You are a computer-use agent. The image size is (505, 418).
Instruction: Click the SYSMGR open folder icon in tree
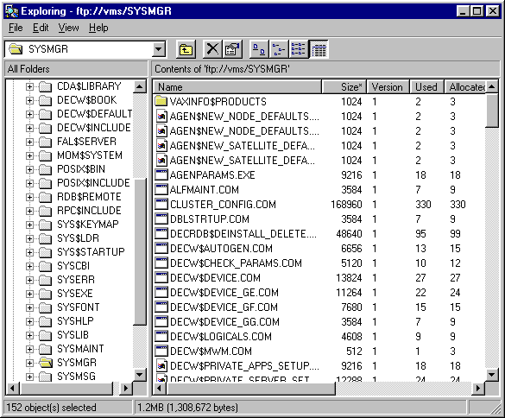point(46,363)
